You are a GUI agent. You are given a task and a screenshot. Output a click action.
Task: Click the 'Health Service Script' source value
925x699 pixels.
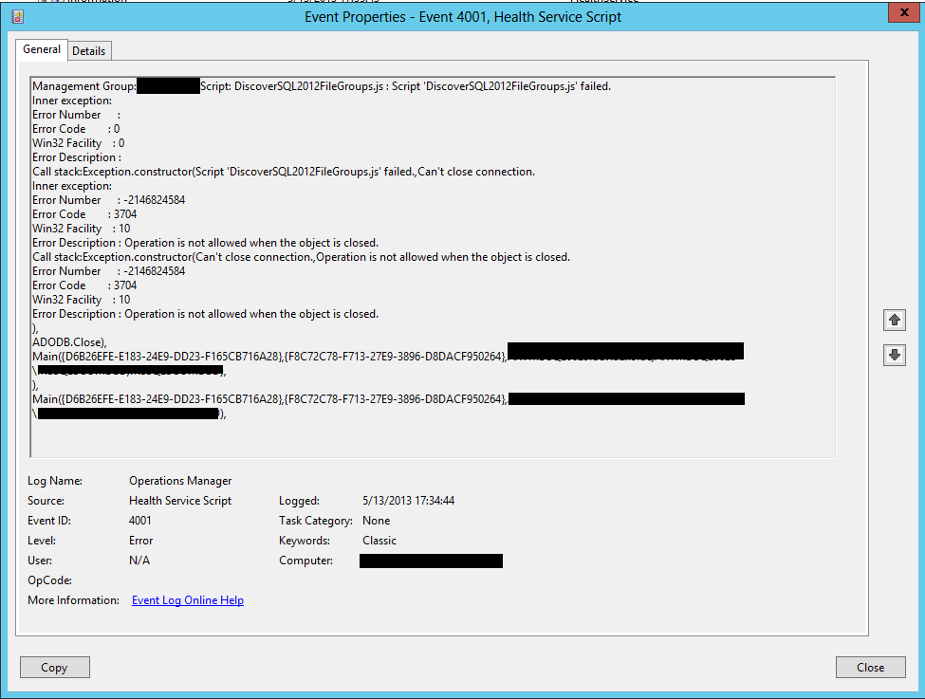point(180,501)
